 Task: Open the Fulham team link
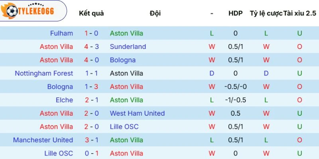(x=61, y=33)
